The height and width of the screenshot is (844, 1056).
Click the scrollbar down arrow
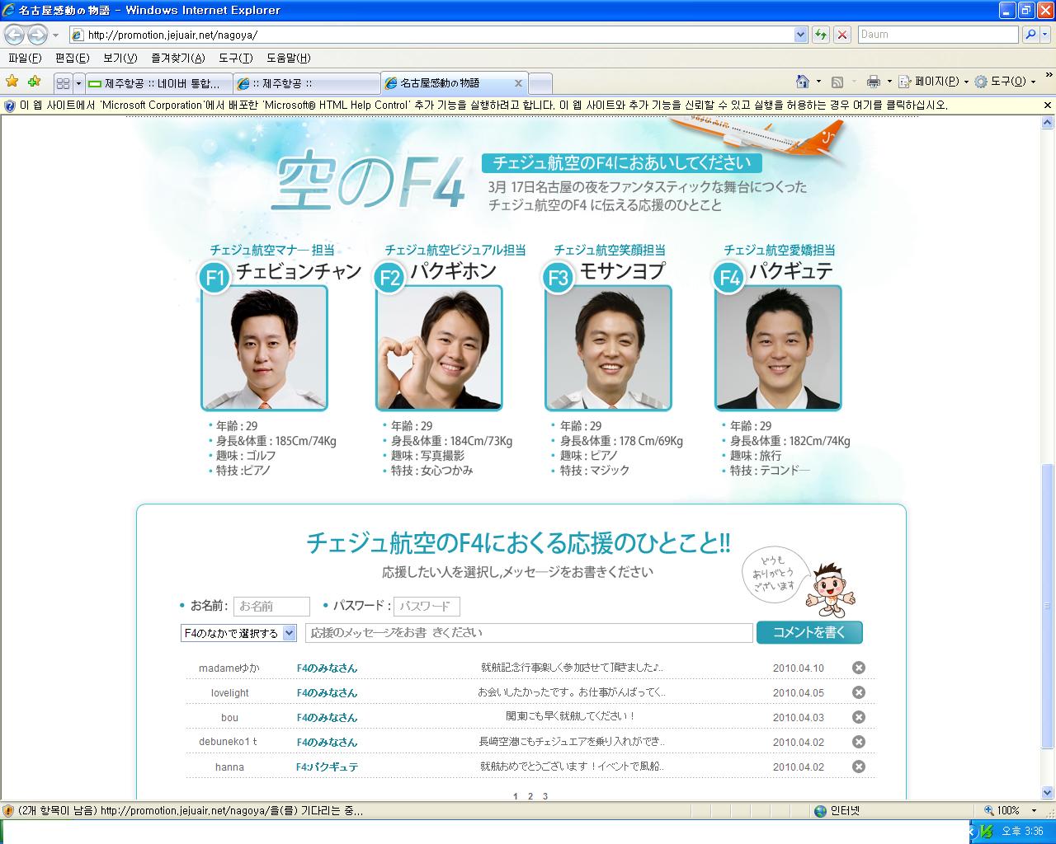click(1048, 793)
